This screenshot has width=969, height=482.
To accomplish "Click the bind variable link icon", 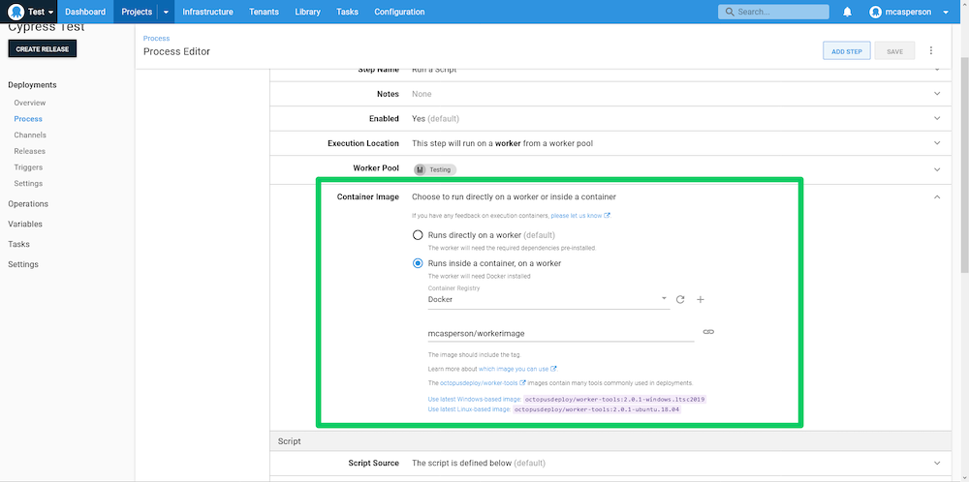I will 707,332.
